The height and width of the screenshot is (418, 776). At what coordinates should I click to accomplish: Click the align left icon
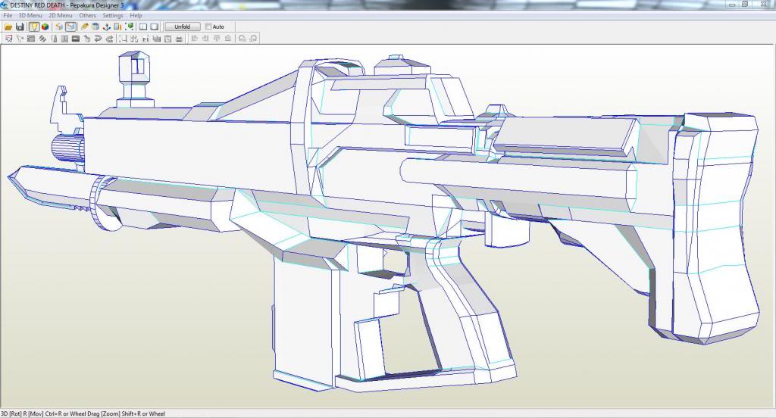(x=195, y=39)
